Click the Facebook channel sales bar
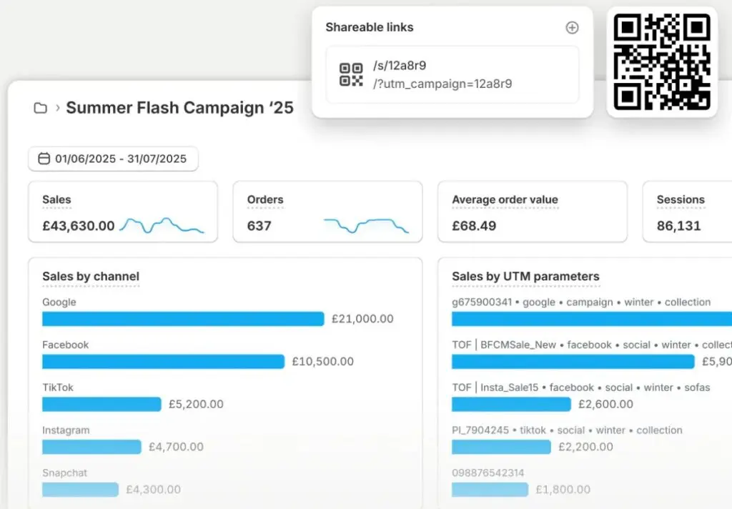The width and height of the screenshot is (732, 509). 163,362
